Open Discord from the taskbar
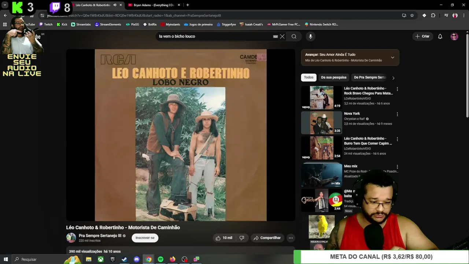The image size is (469, 264). tap(136, 259)
